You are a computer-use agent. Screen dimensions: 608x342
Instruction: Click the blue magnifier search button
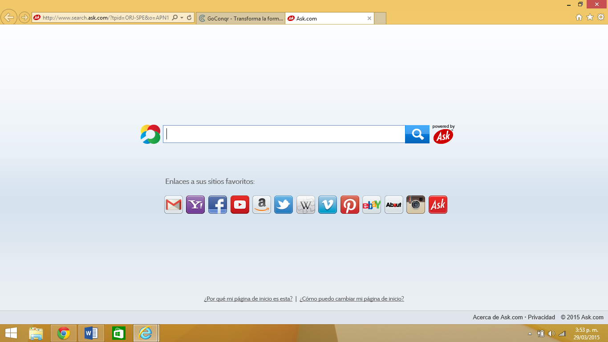click(417, 134)
